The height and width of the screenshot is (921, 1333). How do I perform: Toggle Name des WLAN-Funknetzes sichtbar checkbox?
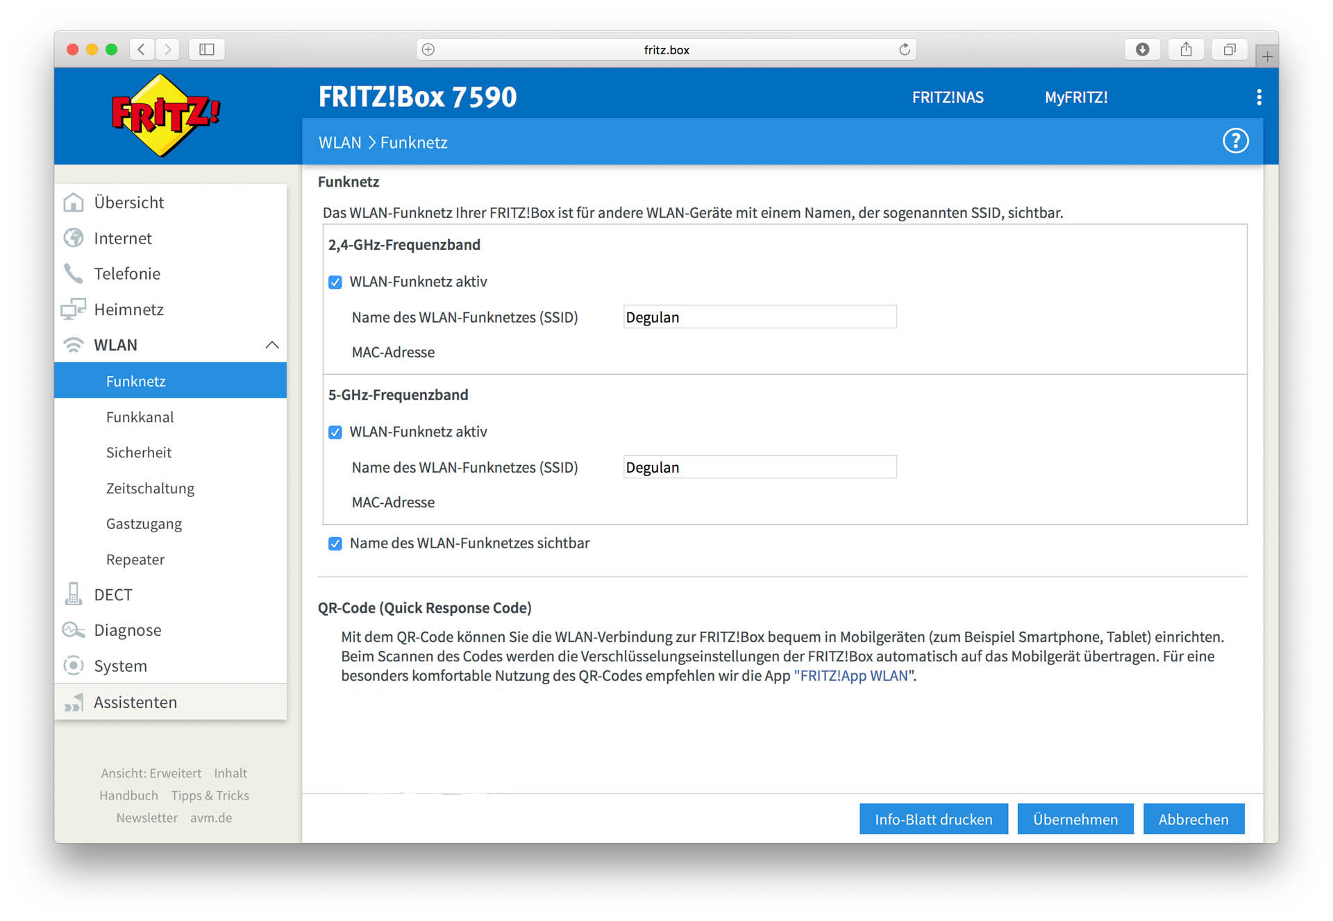pos(335,543)
